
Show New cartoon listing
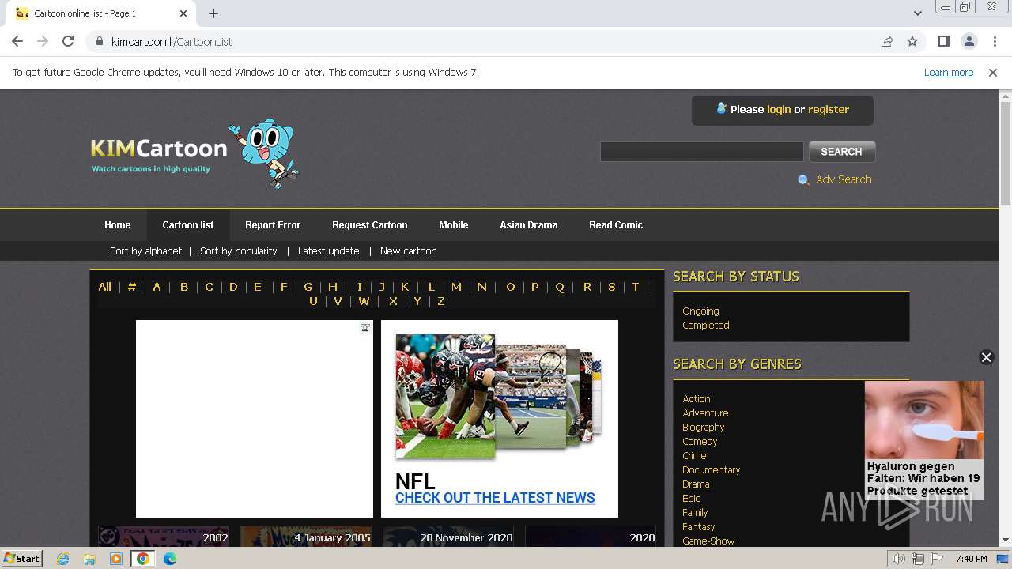point(408,251)
